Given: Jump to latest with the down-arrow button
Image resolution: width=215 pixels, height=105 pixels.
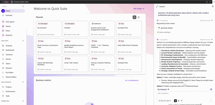Looking at the screenshot, I should pos(185,85).
